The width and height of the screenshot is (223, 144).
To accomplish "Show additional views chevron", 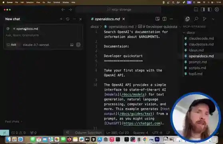I will (x=213, y=19).
